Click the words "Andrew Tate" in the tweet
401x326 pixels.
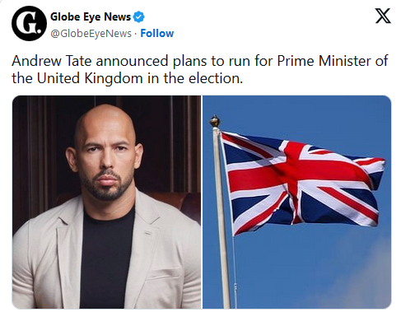tap(51, 61)
